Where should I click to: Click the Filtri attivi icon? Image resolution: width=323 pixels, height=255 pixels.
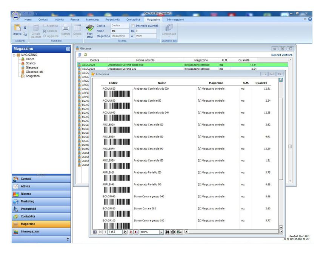pos(89,27)
